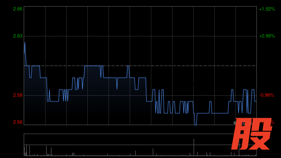This screenshot has height=158, width=281.
Task: Click the opening price peak on chart
Action: [25, 43]
